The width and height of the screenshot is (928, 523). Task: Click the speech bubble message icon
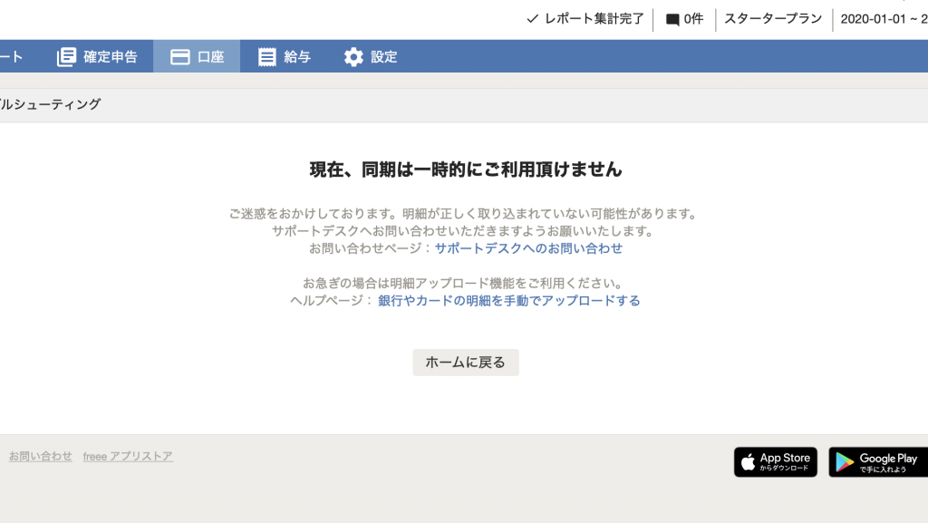pos(672,20)
